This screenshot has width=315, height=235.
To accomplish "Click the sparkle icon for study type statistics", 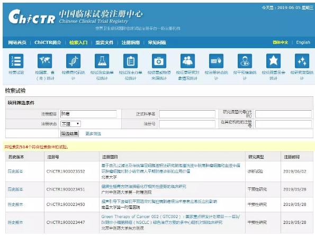I will [302, 61].
